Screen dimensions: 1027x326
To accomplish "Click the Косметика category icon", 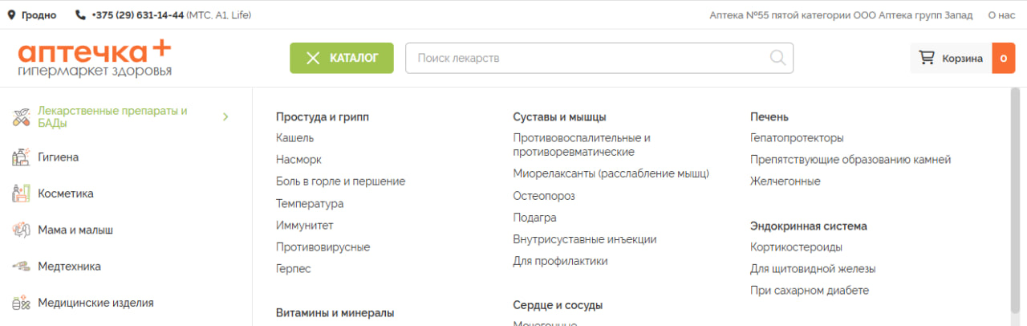I will 21,194.
